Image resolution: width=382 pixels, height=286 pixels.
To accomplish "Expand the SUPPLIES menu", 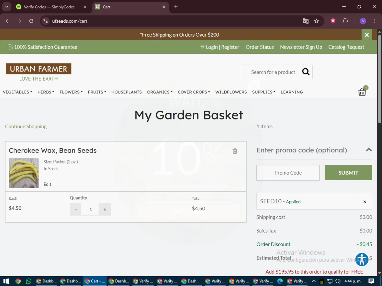I will (264, 92).
